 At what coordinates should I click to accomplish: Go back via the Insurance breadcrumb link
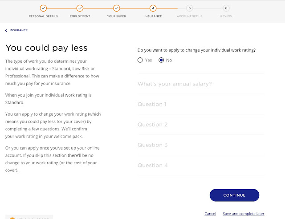[x=19, y=30]
